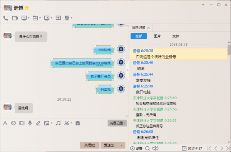This screenshot has height=152, width=231.
Task: Click the 老子要开会员 chat bubble
Action: (100, 76)
